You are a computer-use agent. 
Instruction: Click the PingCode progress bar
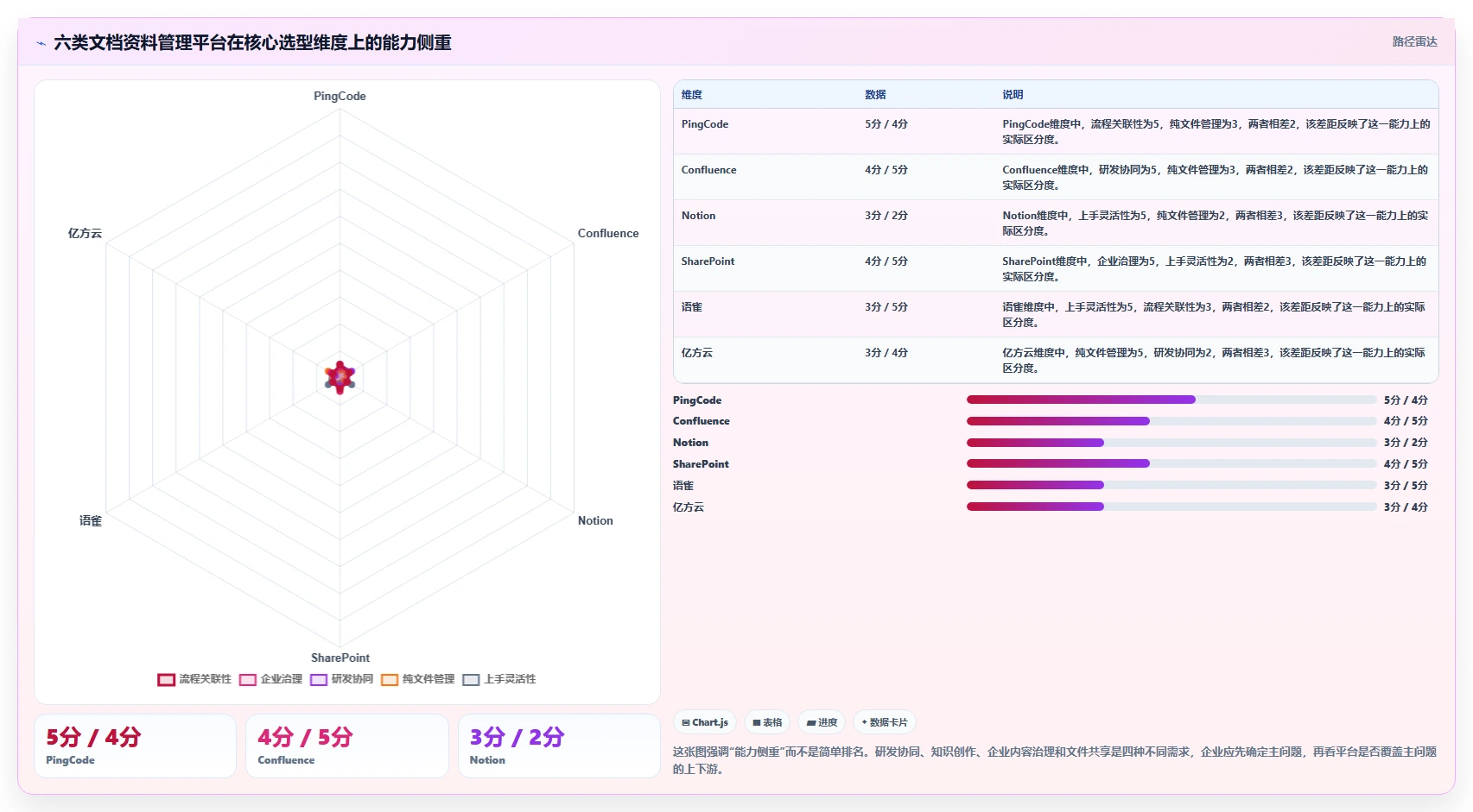pos(1171,400)
